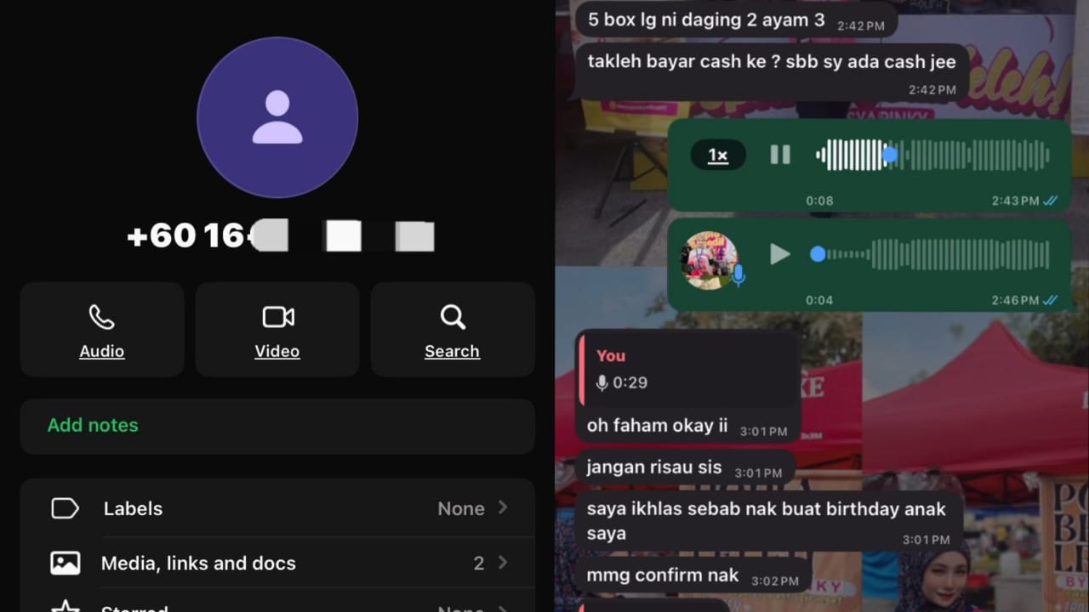Select message 'oh faham okay ii'
Screen dimensions: 1089x612
click(x=687, y=427)
